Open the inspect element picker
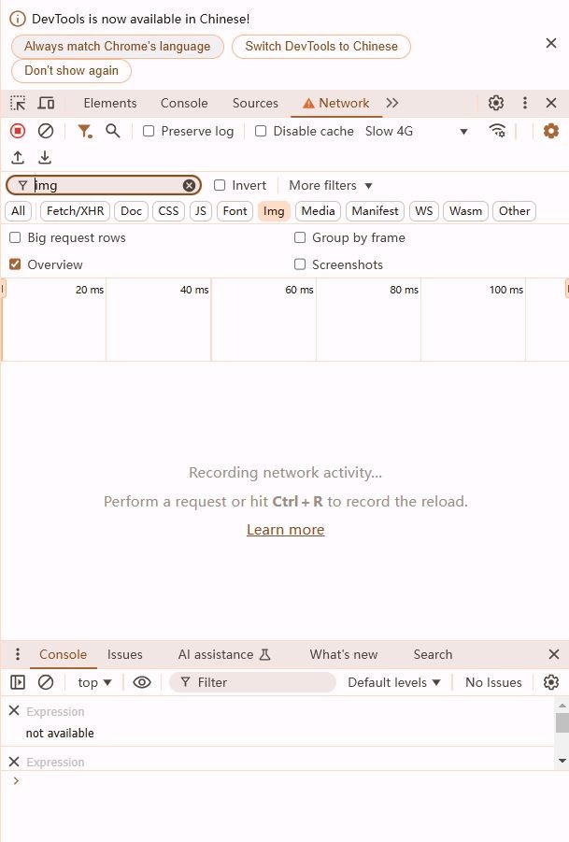This screenshot has height=842, width=569. (18, 103)
